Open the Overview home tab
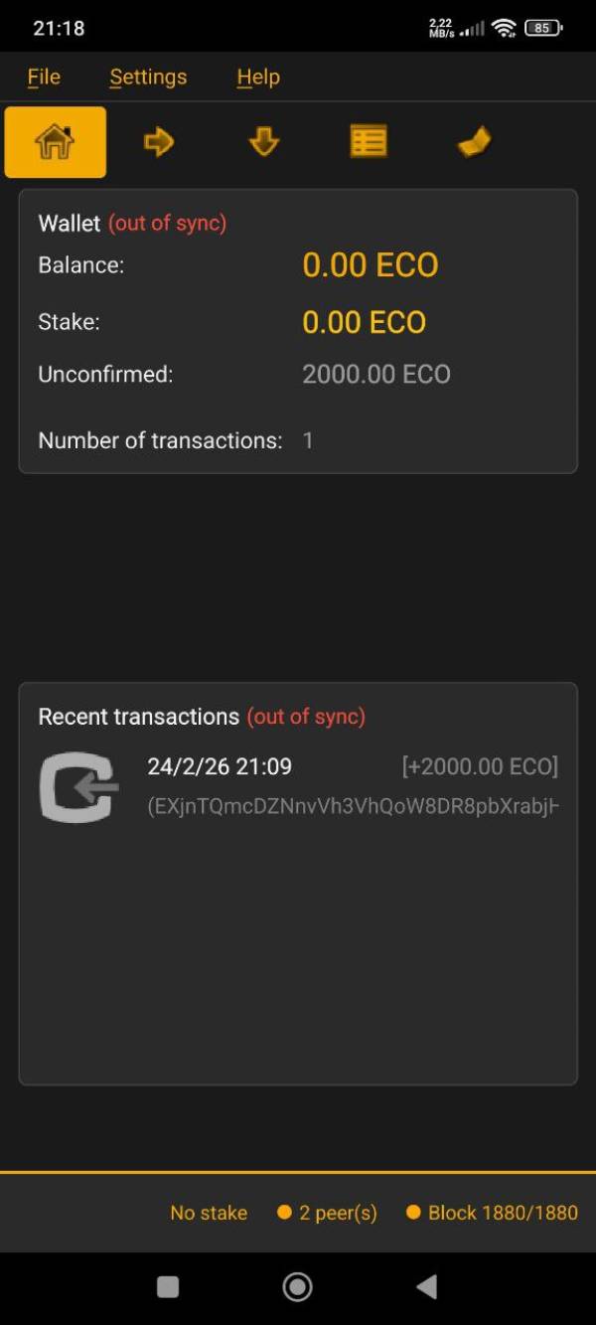Image resolution: width=596 pixels, height=1325 pixels. 56,142
